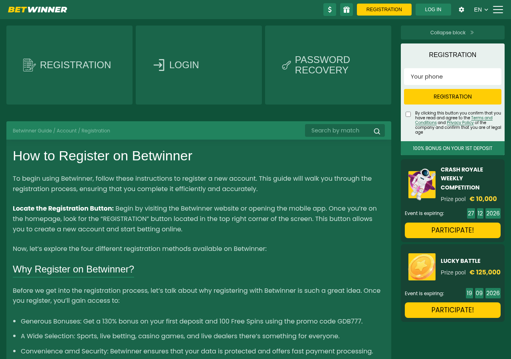Submit the sidebar REGISTRATION button
This screenshot has width=511, height=359.
click(453, 97)
